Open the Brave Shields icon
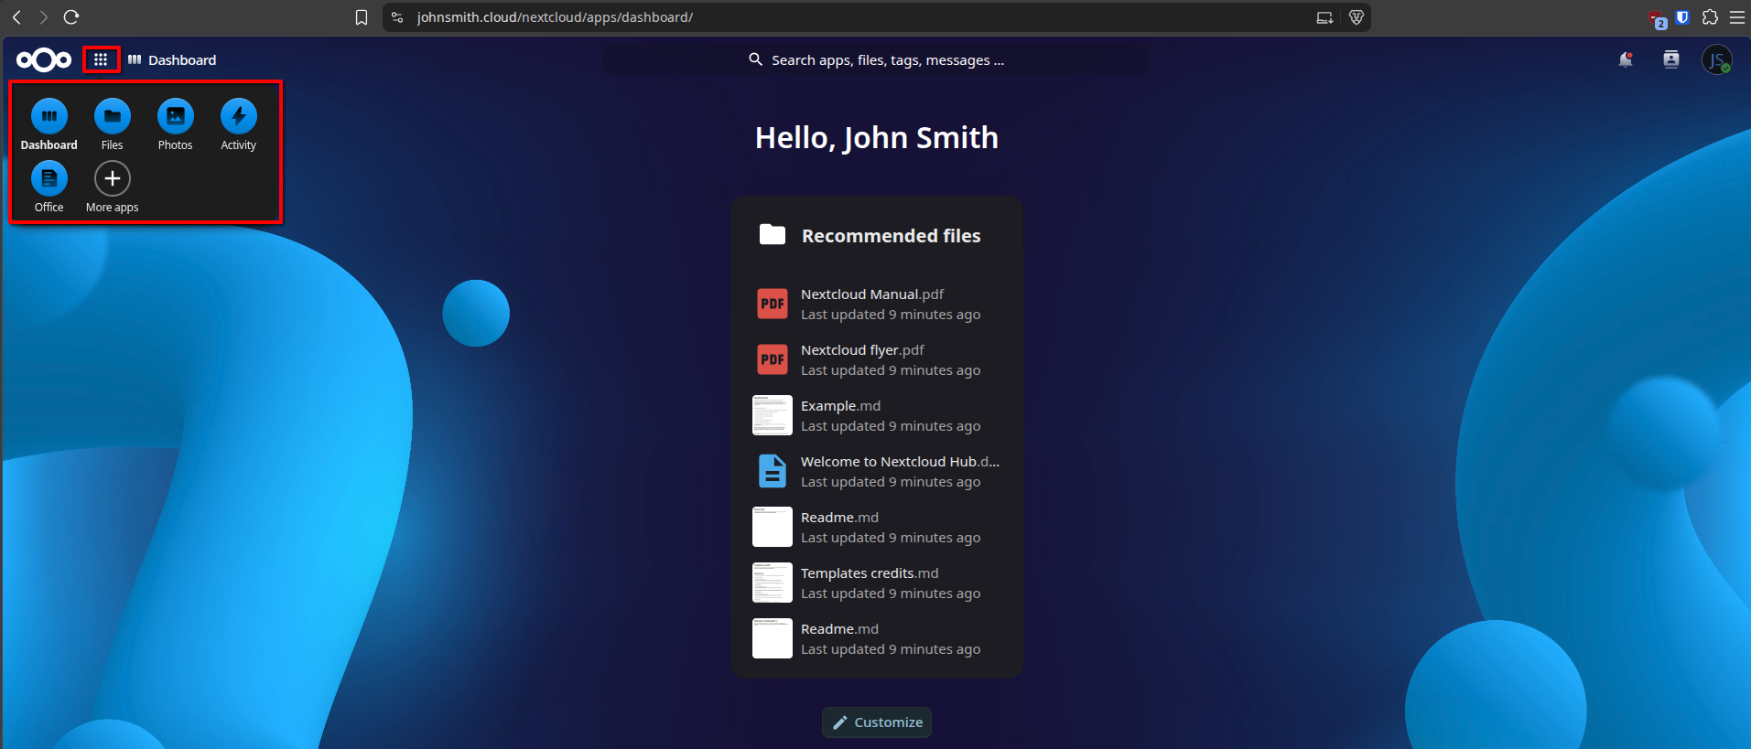This screenshot has width=1751, height=749. 1356,17
